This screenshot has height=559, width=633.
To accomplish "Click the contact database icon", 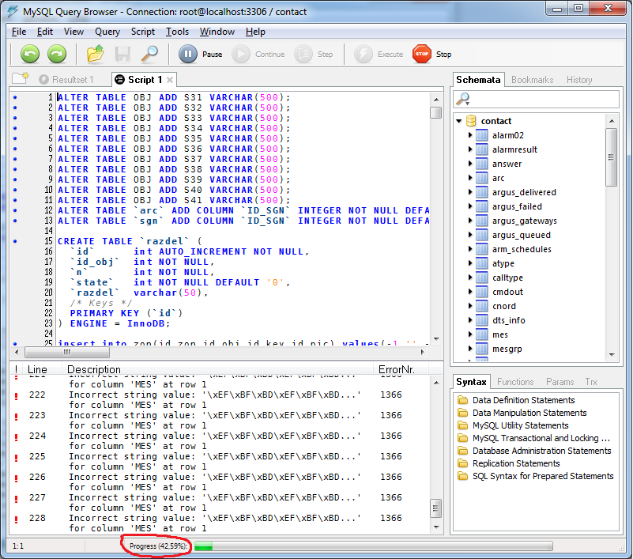I will click(x=471, y=121).
